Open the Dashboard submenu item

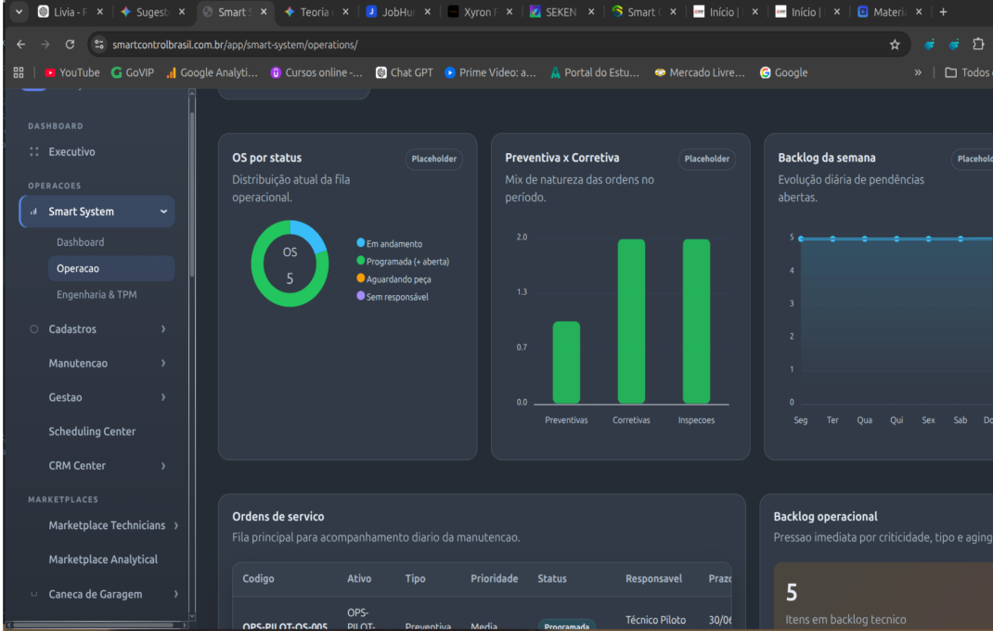(x=81, y=242)
